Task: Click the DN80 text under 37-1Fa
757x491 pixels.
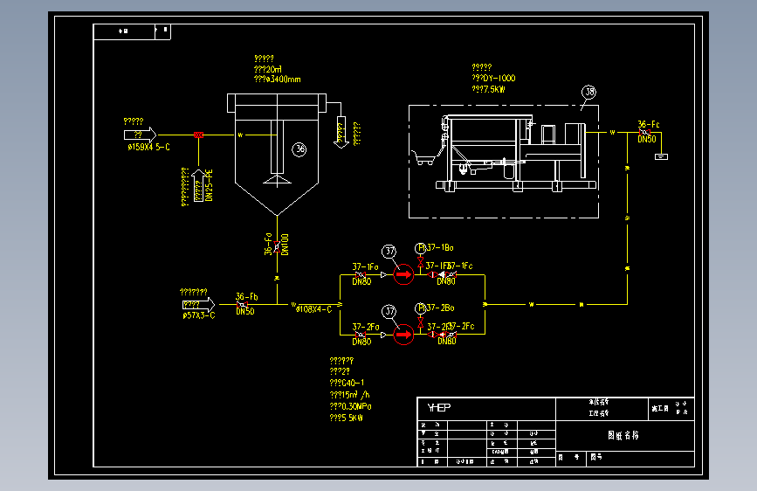Action: [361, 281]
